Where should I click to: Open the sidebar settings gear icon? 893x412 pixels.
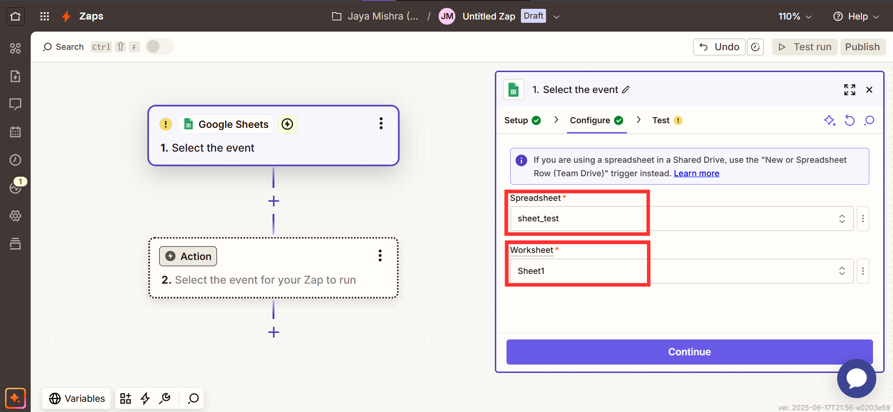[x=15, y=216]
